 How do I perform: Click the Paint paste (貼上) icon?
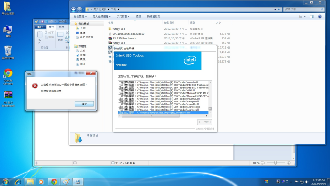[39, 35]
